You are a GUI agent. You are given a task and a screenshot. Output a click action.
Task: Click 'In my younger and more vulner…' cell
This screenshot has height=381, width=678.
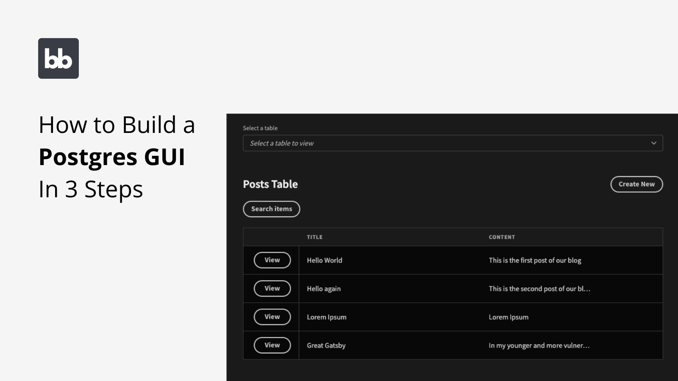(x=539, y=345)
